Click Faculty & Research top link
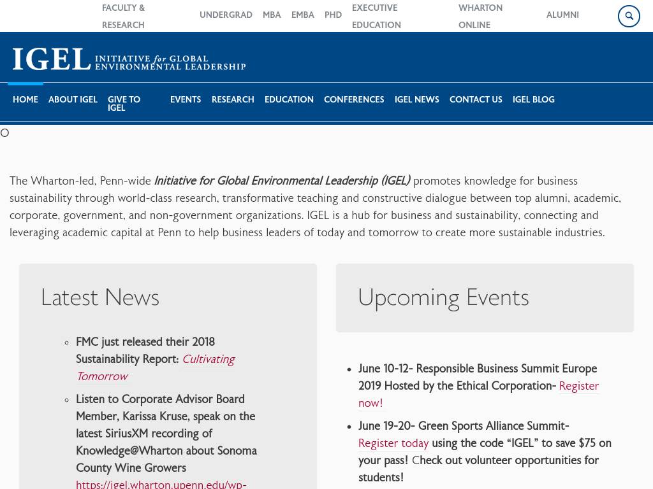This screenshot has width=653, height=489. pos(124,17)
